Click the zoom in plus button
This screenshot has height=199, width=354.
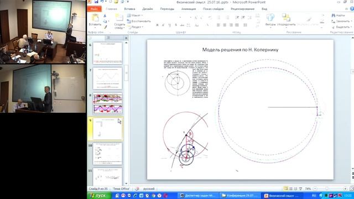pos(345,188)
